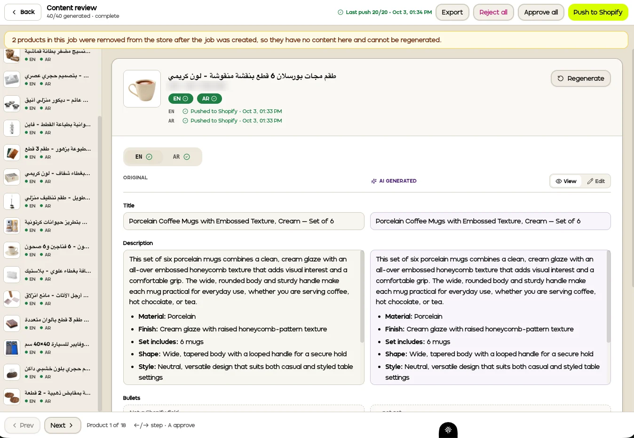Approve all generated content
634x438 pixels.
pos(541,12)
